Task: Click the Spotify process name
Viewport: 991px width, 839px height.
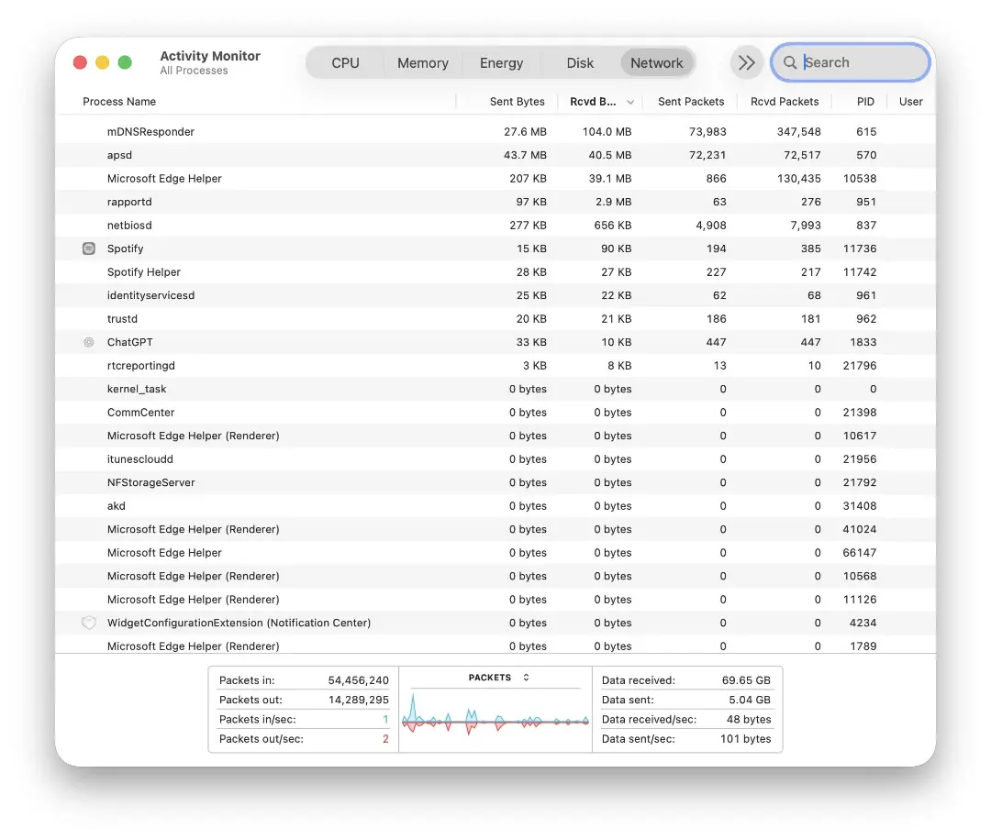Action: (x=125, y=248)
